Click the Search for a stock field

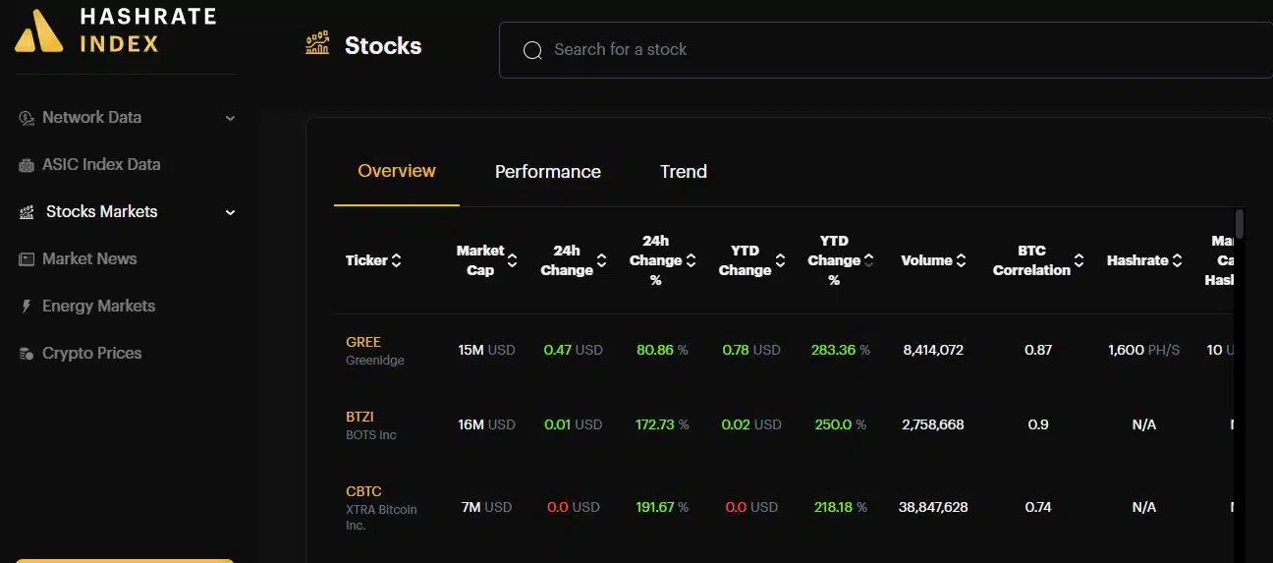click(x=886, y=50)
